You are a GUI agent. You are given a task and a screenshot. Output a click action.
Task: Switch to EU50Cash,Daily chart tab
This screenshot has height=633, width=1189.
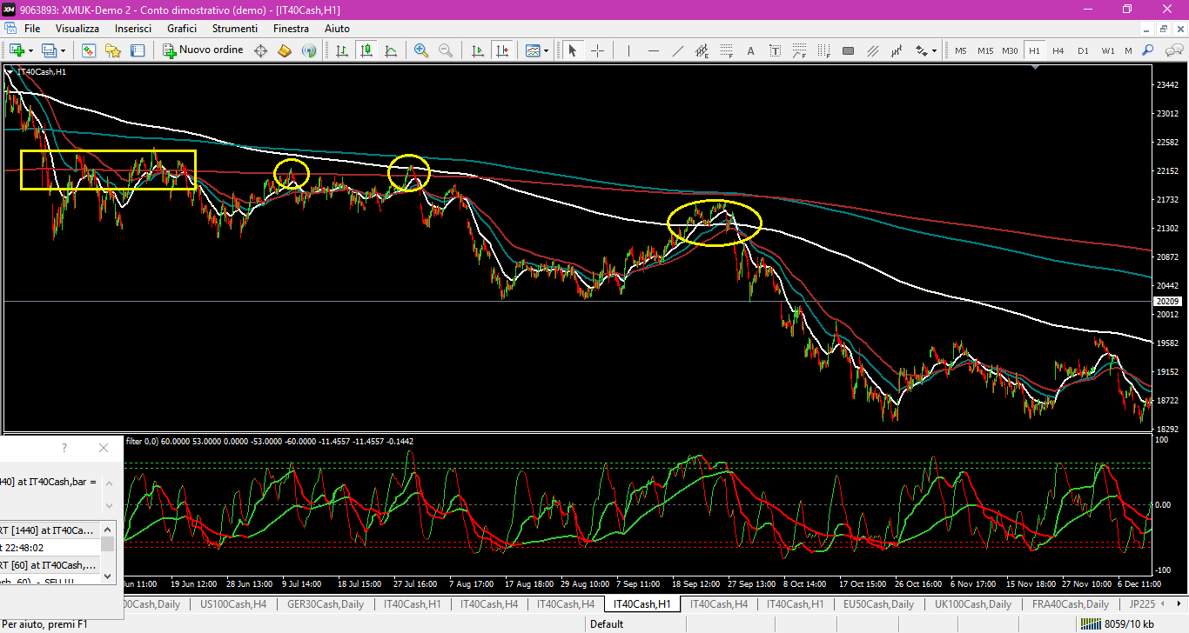(878, 603)
